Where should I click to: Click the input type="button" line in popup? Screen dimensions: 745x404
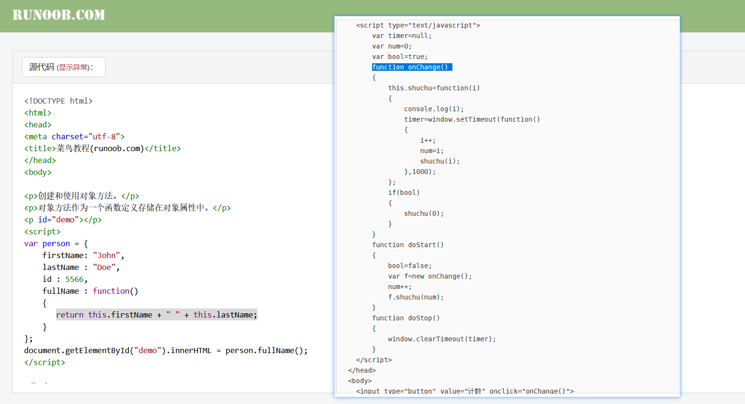click(x=465, y=391)
